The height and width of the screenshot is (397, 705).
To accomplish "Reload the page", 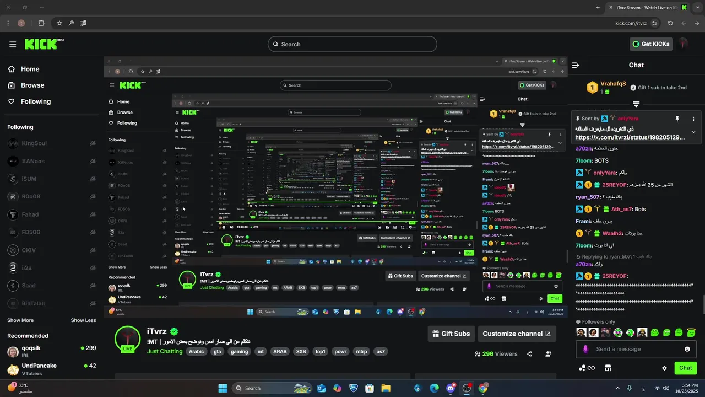I will click(x=670, y=23).
